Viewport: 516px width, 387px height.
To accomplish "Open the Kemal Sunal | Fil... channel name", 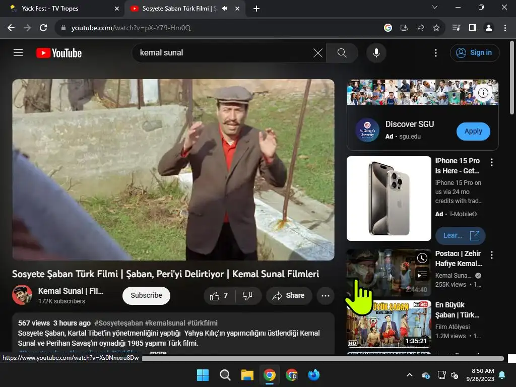I will tap(71, 291).
